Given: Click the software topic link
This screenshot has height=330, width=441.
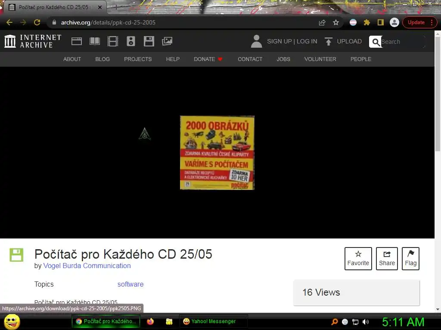Looking at the screenshot, I should [x=130, y=284].
